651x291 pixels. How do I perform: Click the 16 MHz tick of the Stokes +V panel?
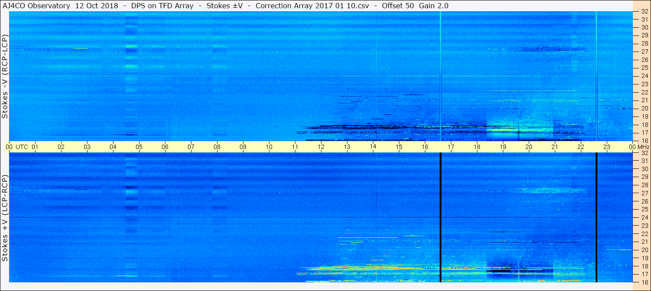645,282
